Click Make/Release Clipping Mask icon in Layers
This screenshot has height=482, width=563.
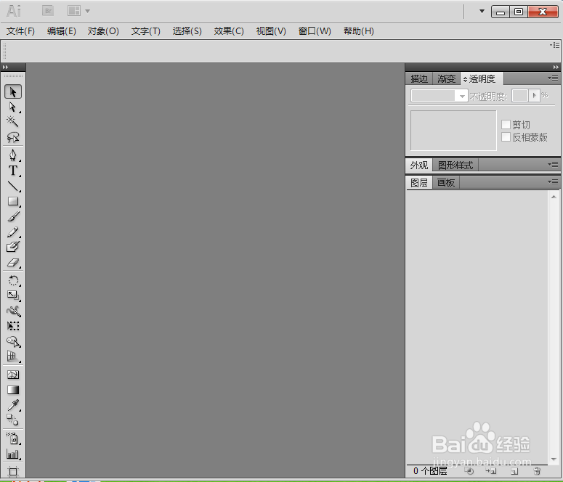pos(469,470)
